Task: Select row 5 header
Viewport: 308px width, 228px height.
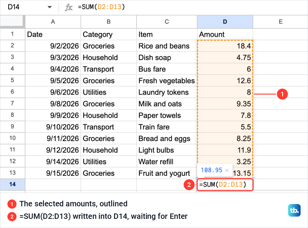Action: pos(12,81)
